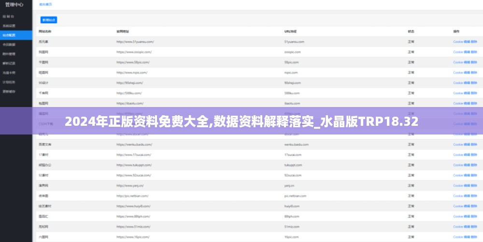This screenshot has width=483, height=242.
Task: Go to 会员数据 in the sidebar
Action: 9,44
